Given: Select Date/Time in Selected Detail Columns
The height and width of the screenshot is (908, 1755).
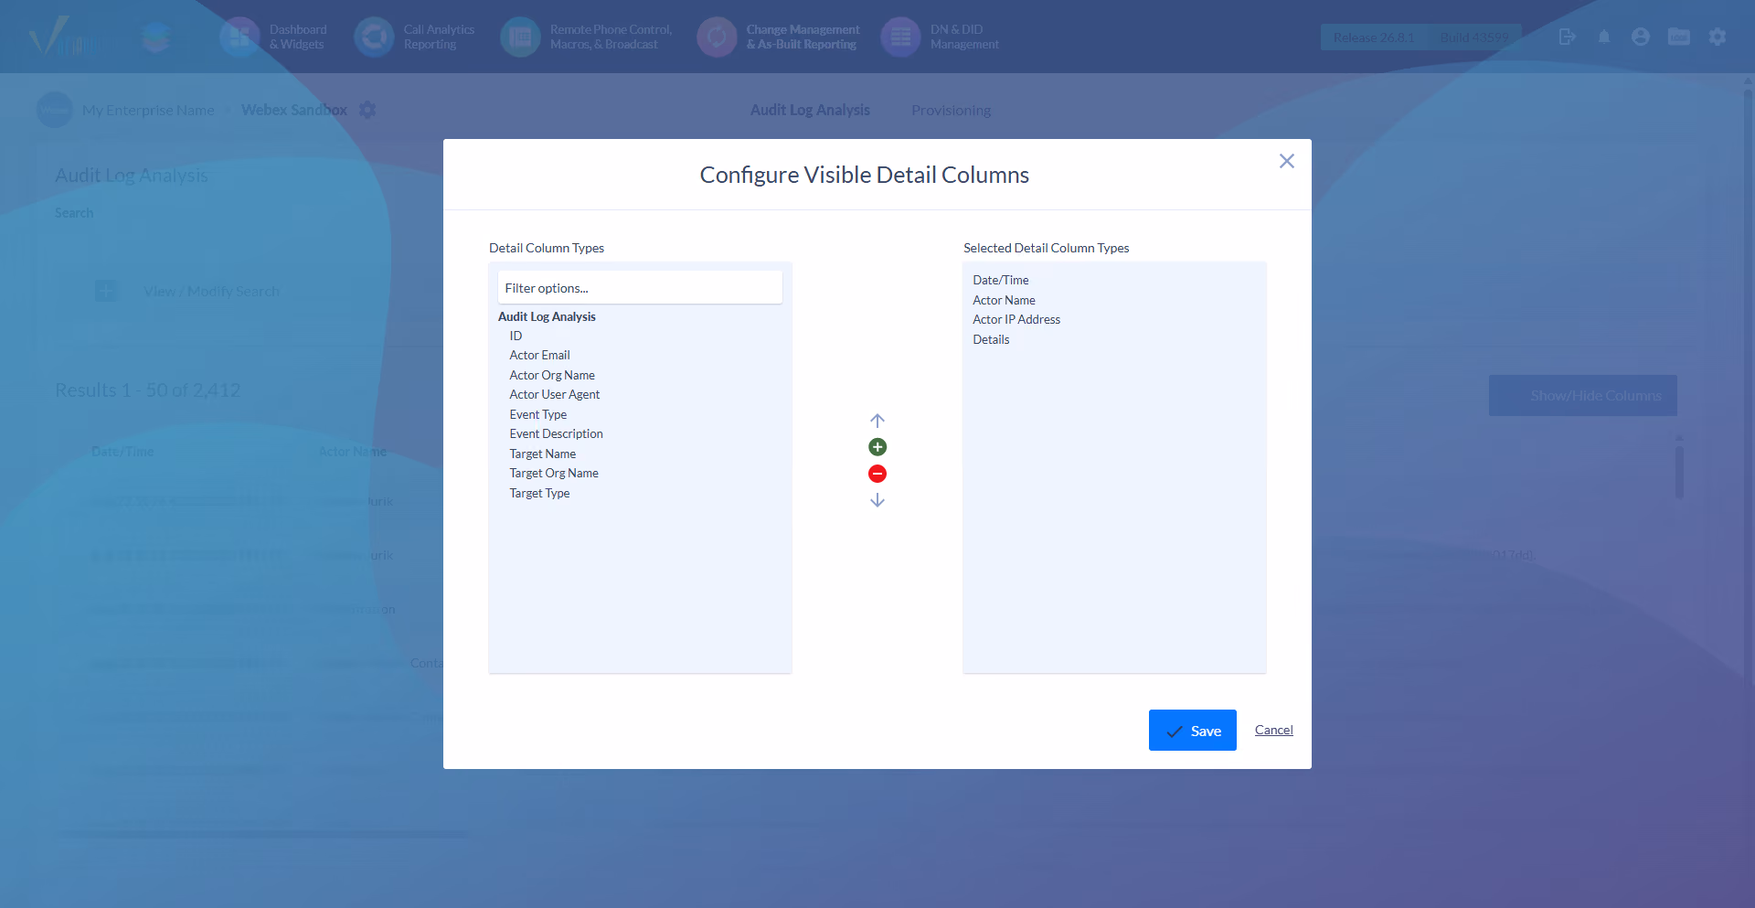Looking at the screenshot, I should (x=1001, y=280).
